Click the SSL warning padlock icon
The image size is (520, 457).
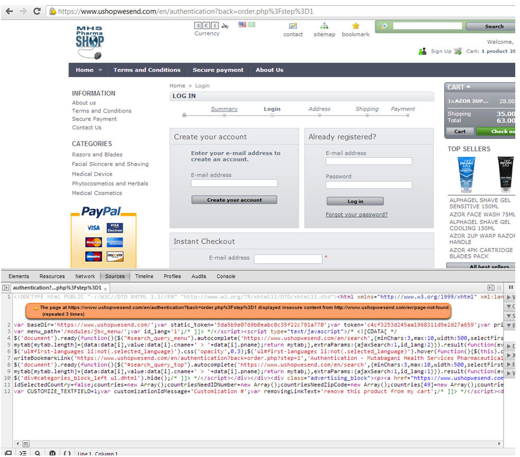tap(52, 12)
